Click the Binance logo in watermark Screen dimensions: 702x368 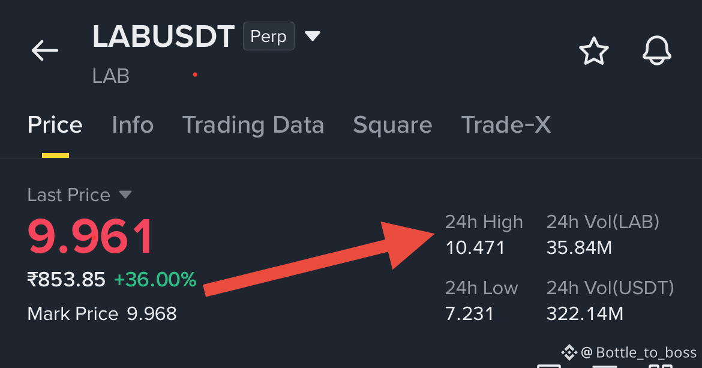[x=569, y=352]
